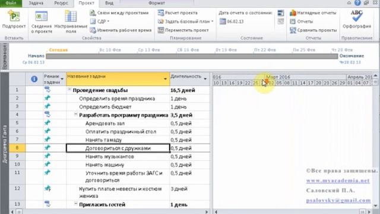Click task mode icon of row 12
Viewport: 380px width, 214px height.
tap(47, 188)
